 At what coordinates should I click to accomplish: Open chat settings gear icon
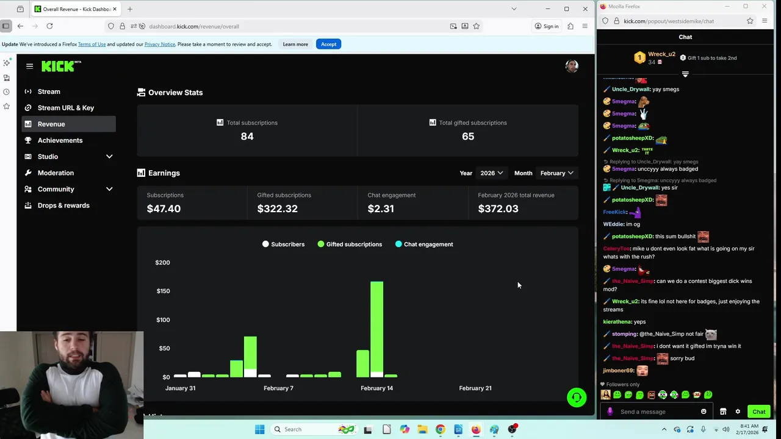(x=738, y=412)
